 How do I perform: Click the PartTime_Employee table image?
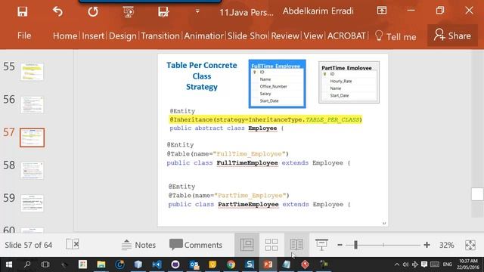coord(349,82)
